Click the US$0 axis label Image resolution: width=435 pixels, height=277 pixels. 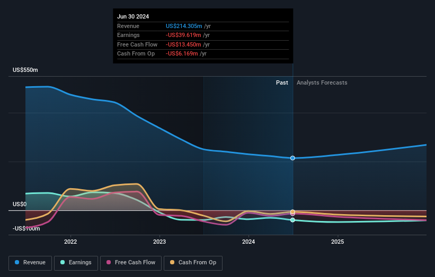(x=20, y=204)
